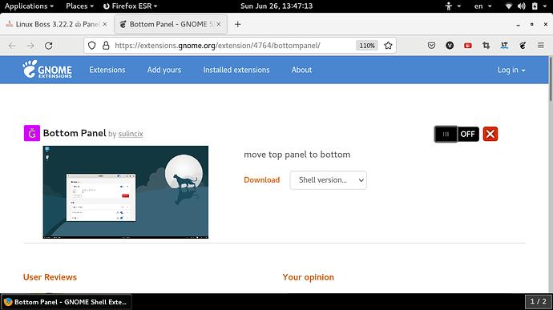Screen dimensions: 553x310
Task: Open the GNOME Shell integration toolbar icon
Action: click(523, 46)
